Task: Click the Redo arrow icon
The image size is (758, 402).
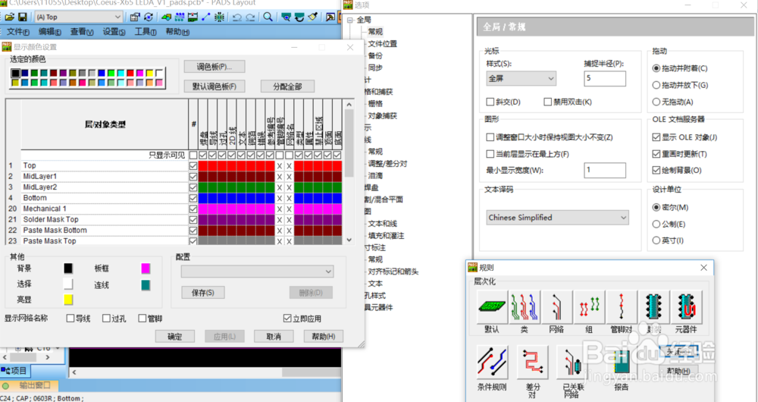Action: point(250,17)
